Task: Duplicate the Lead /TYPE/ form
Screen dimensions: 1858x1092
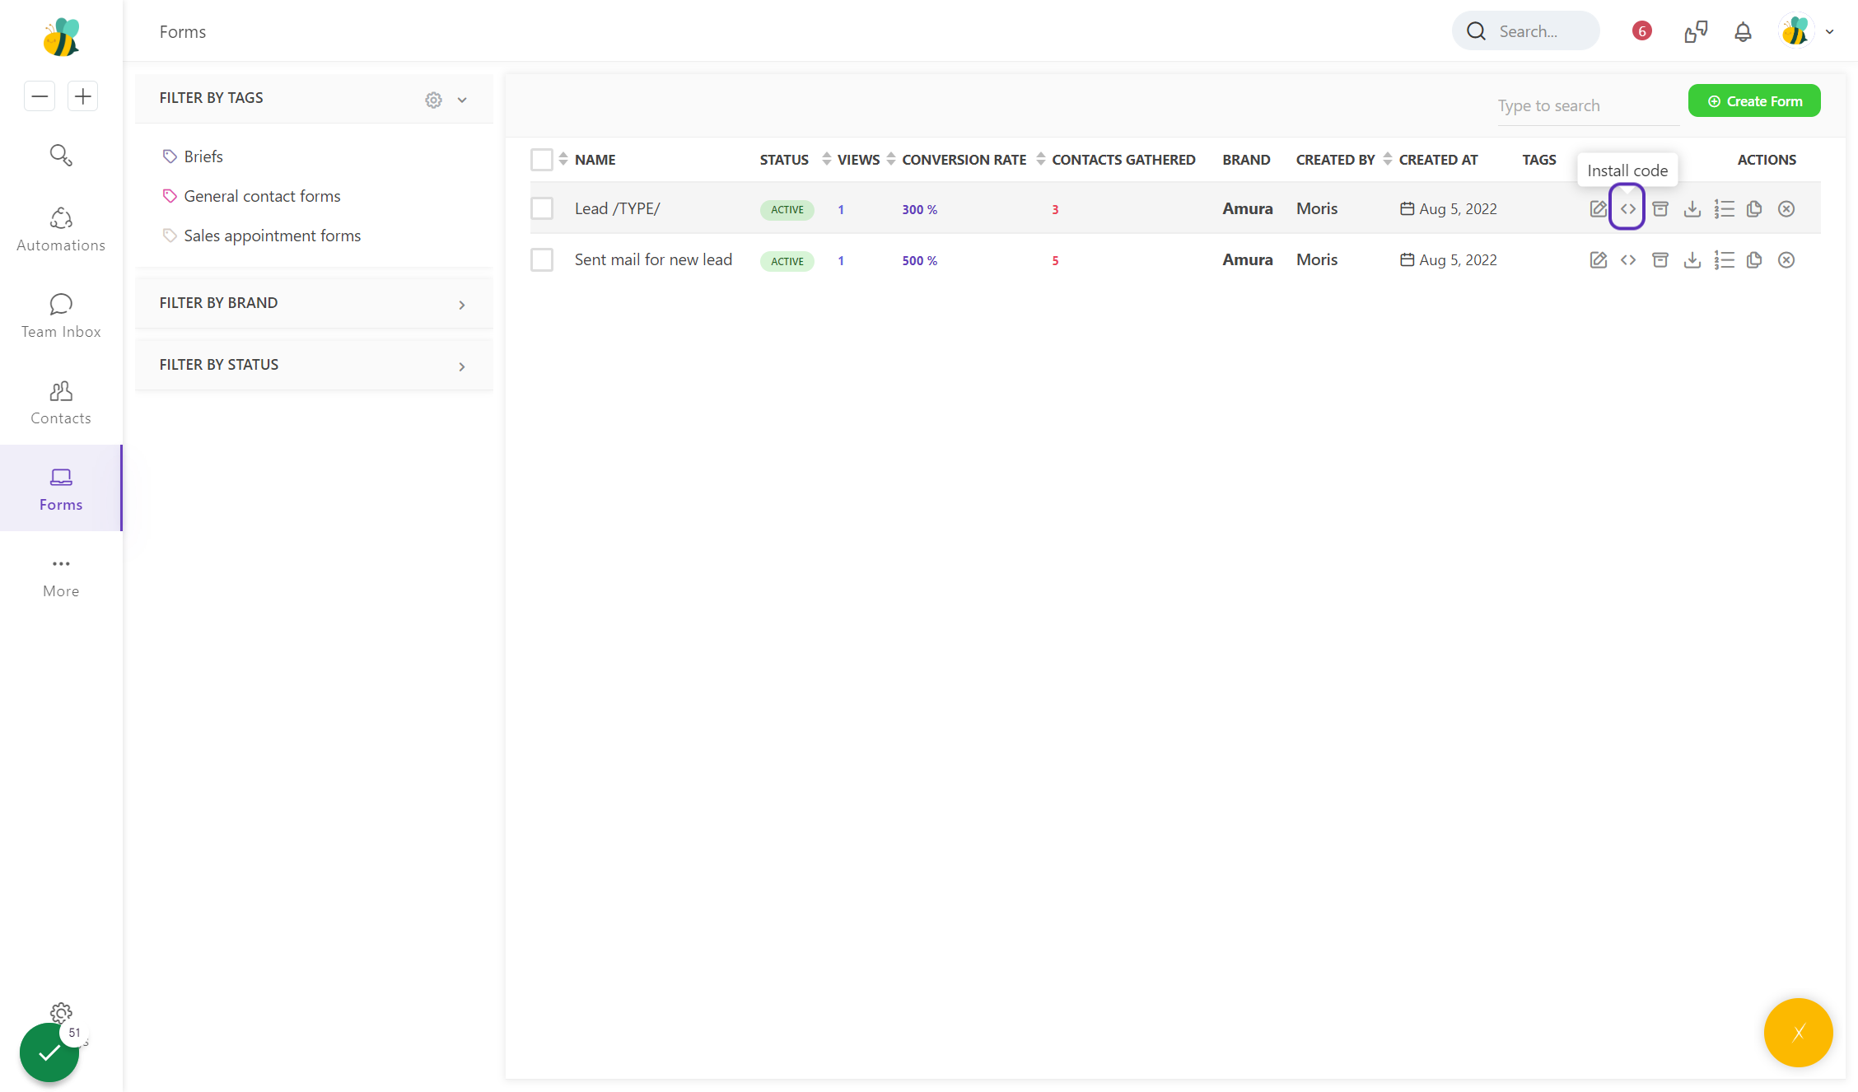Action: 1754,209
